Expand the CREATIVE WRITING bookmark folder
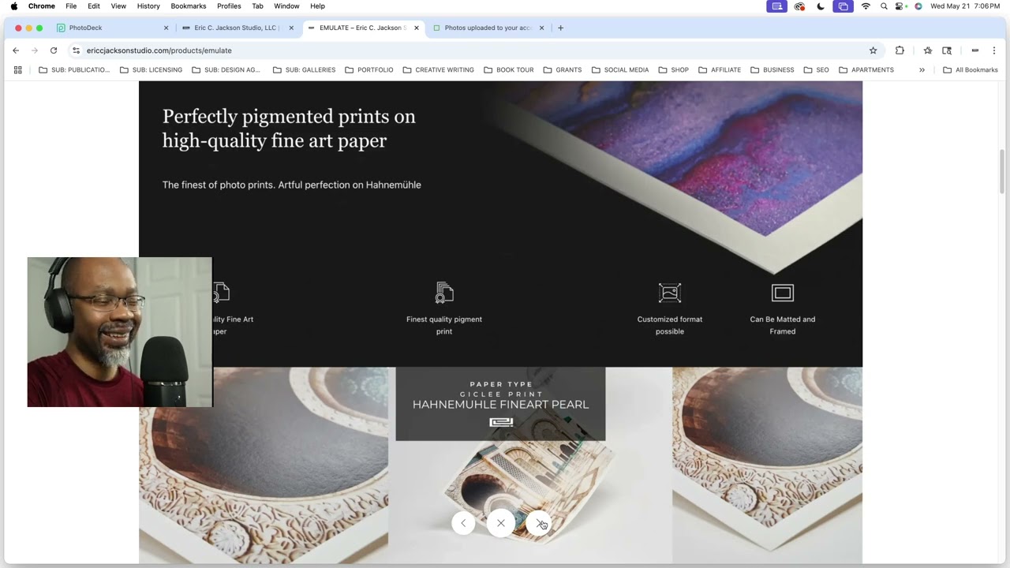 pyautogui.click(x=438, y=69)
